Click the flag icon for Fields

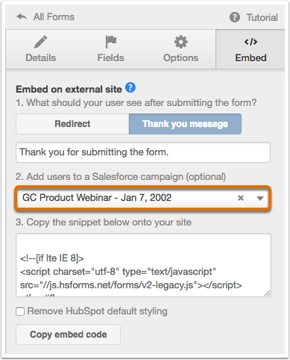(110, 42)
